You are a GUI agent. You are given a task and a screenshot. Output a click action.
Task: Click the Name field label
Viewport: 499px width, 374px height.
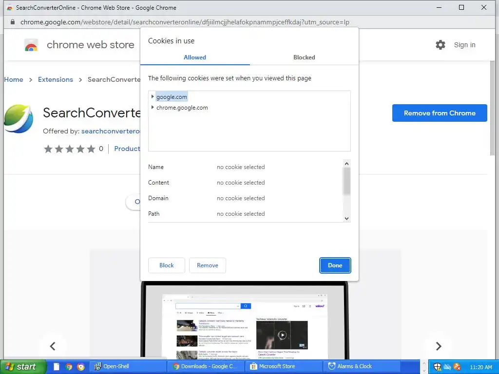point(155,167)
